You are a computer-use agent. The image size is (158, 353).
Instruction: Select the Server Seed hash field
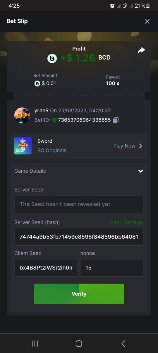(x=79, y=237)
